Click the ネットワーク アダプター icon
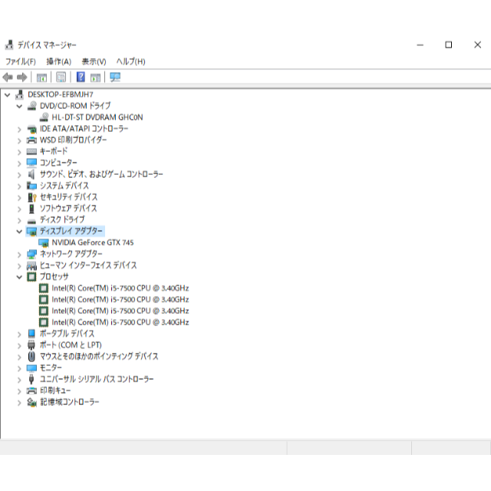 click(x=31, y=254)
